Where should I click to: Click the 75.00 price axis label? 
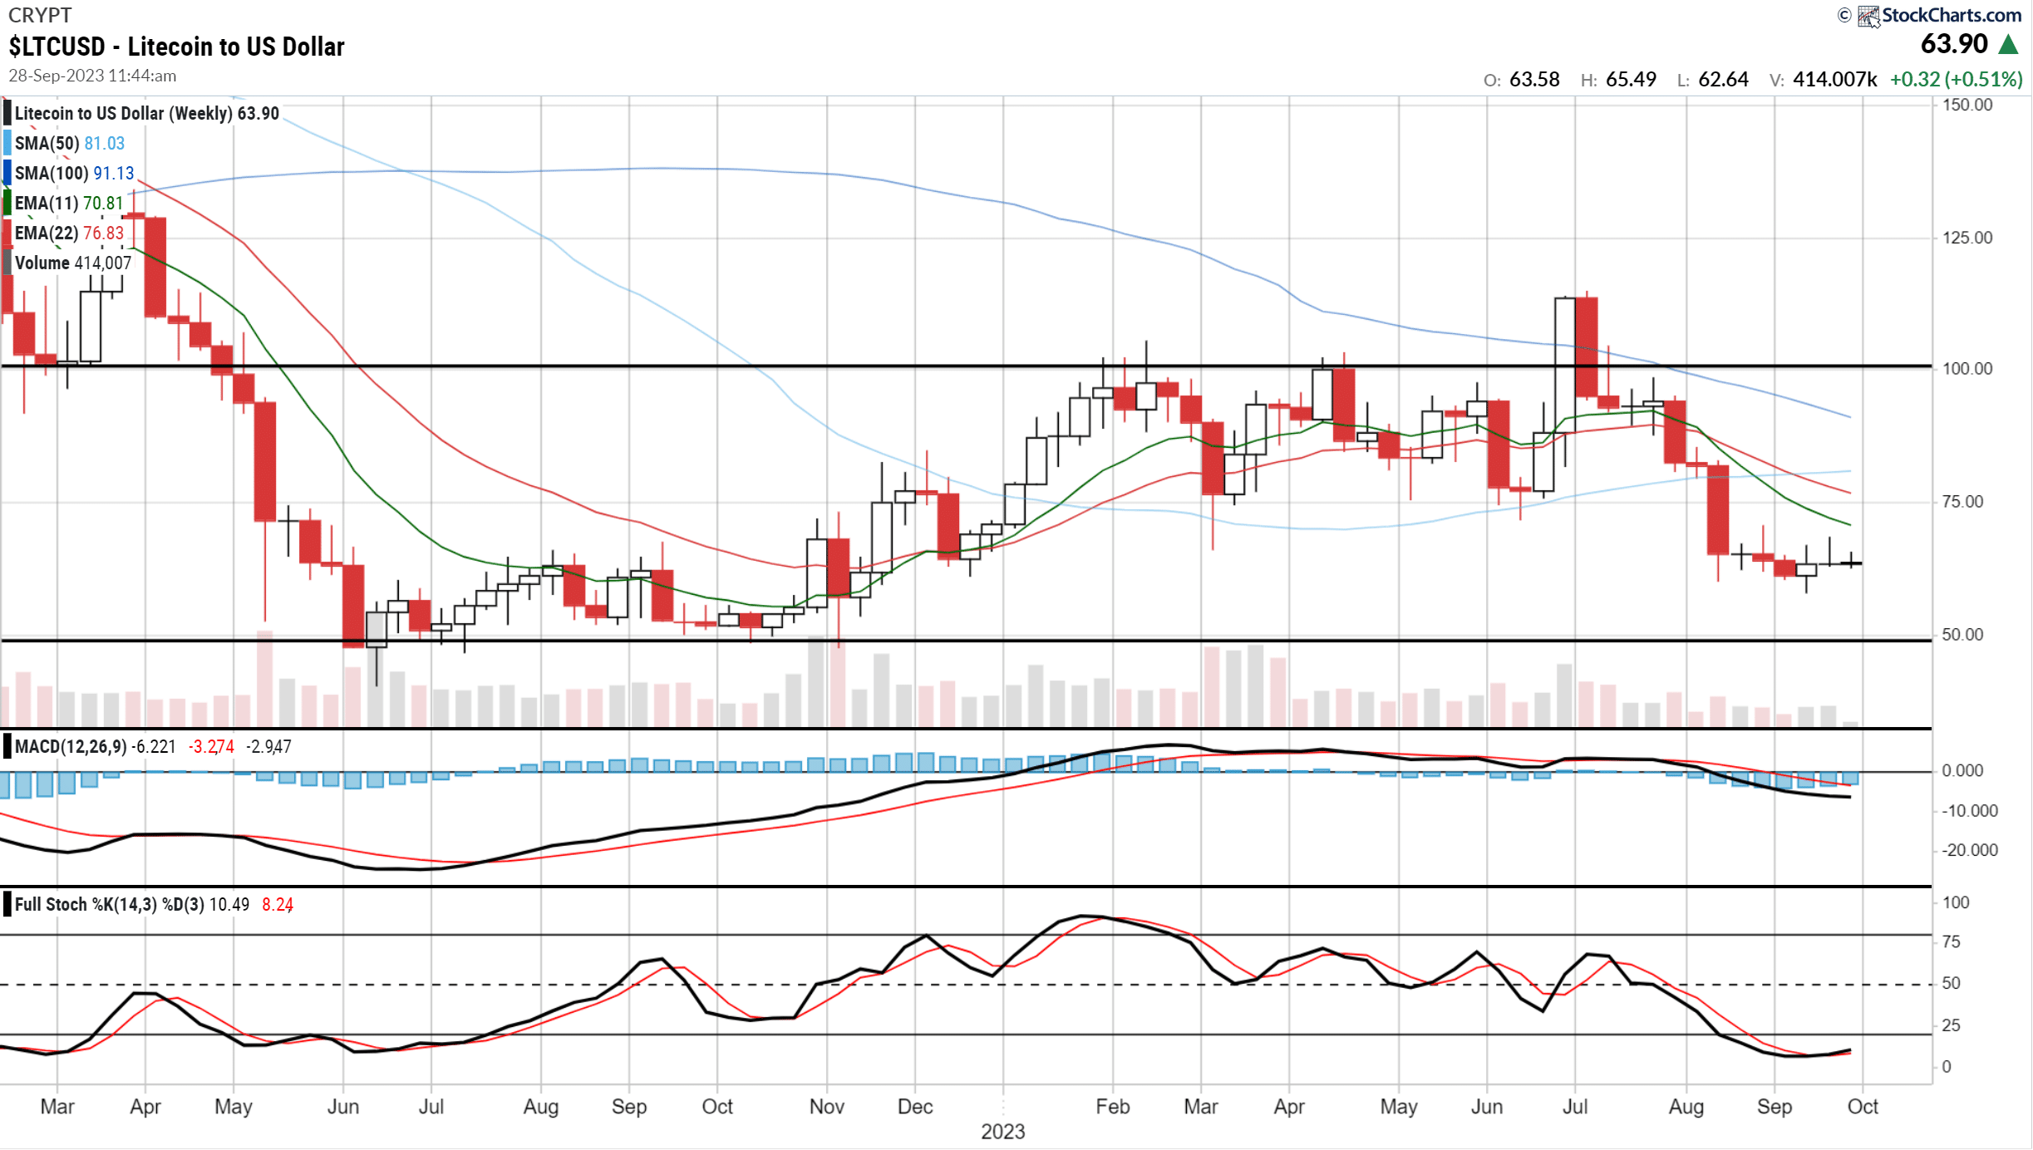[x=1962, y=501]
